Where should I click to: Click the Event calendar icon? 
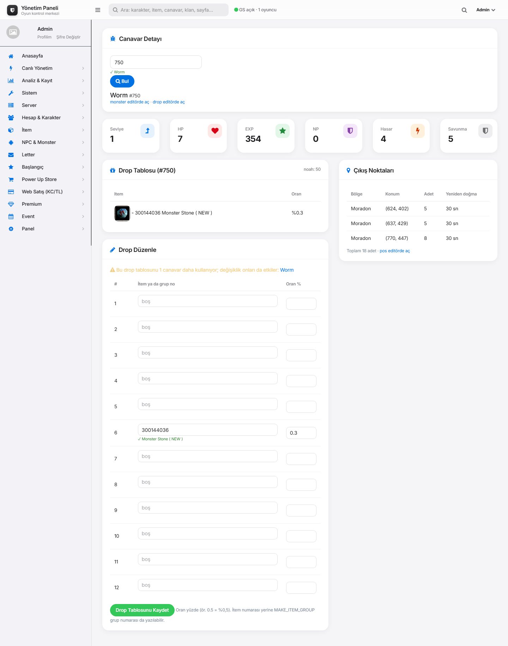(x=11, y=217)
